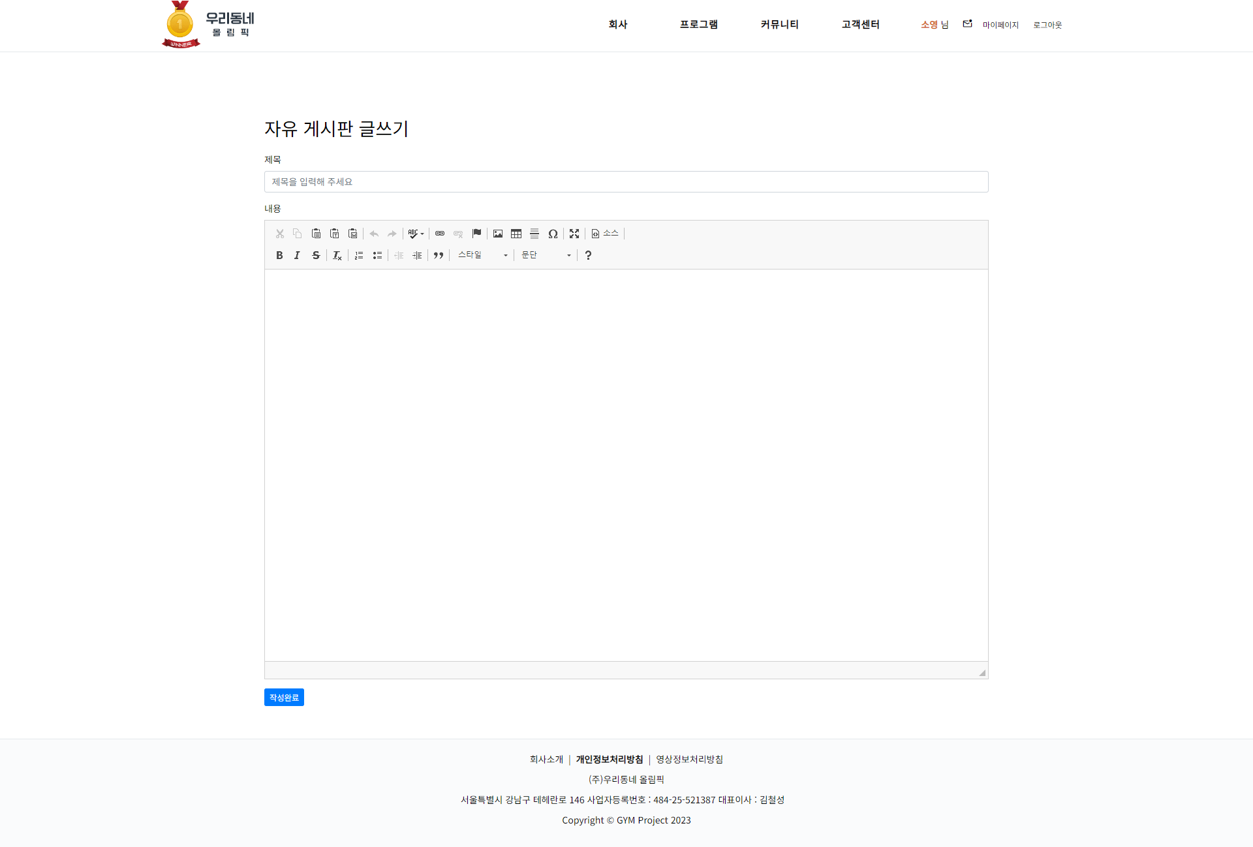
Task: Insert a hyperlink
Action: [439, 234]
